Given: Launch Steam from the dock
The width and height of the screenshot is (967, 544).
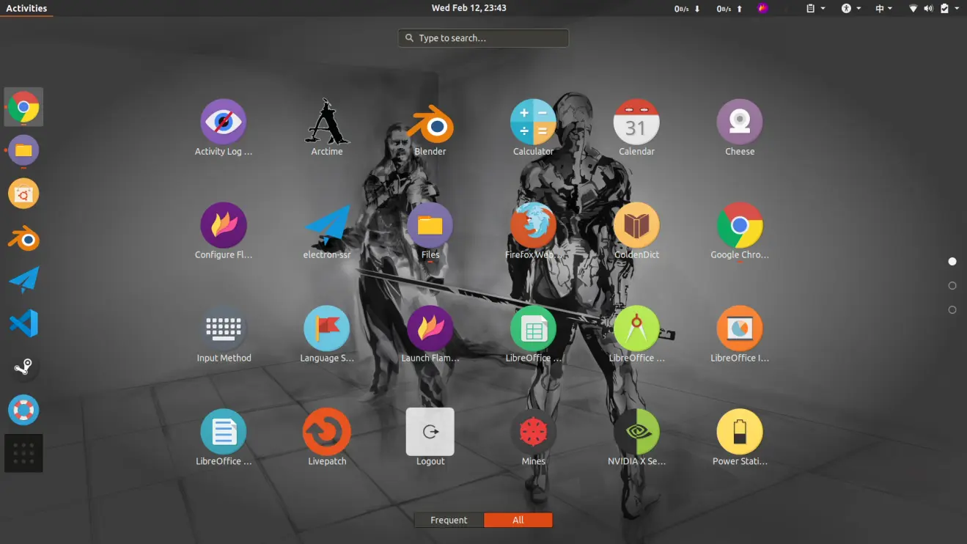Looking at the screenshot, I should (23, 367).
